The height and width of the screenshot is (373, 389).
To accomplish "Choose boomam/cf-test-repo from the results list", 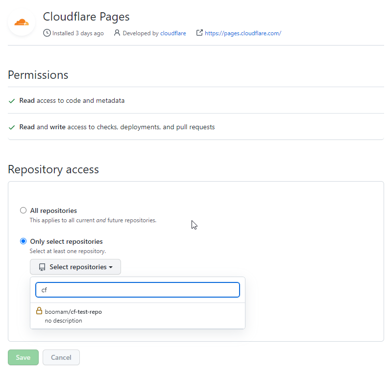I will coord(73,311).
